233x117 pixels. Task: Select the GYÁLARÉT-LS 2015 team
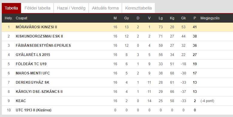33,55
